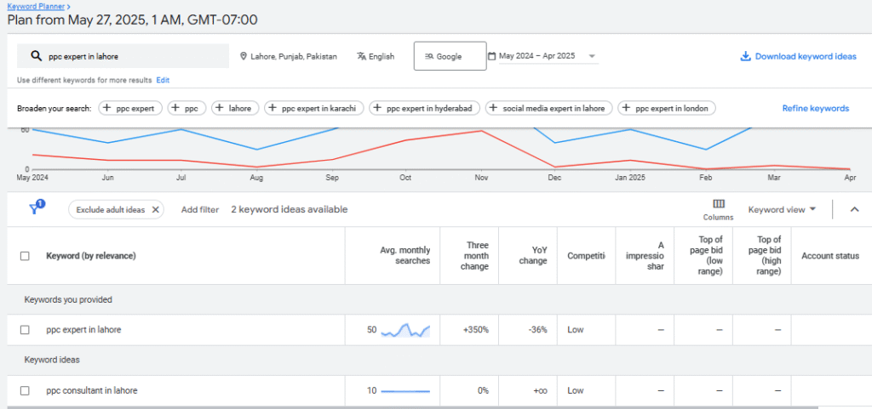Click the calendar icon by the date range

[491, 56]
